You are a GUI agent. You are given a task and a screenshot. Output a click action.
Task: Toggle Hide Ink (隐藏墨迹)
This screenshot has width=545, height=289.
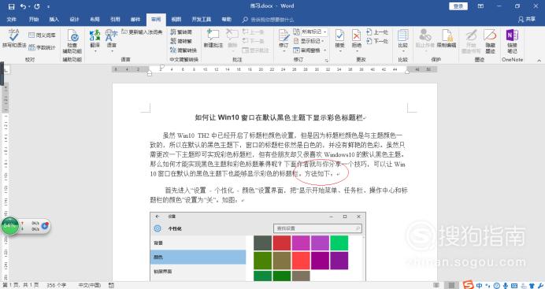tap(490, 41)
